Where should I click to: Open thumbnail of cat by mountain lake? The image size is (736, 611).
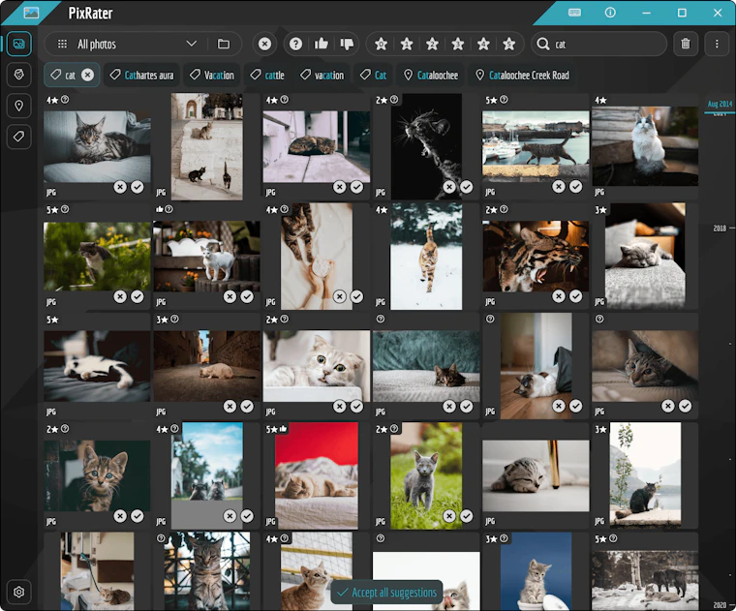coord(645,475)
